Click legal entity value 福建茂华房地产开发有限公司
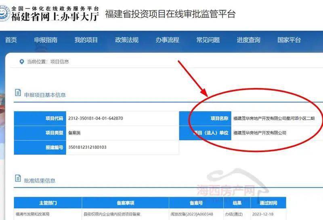323x220 pixels. click(260, 133)
